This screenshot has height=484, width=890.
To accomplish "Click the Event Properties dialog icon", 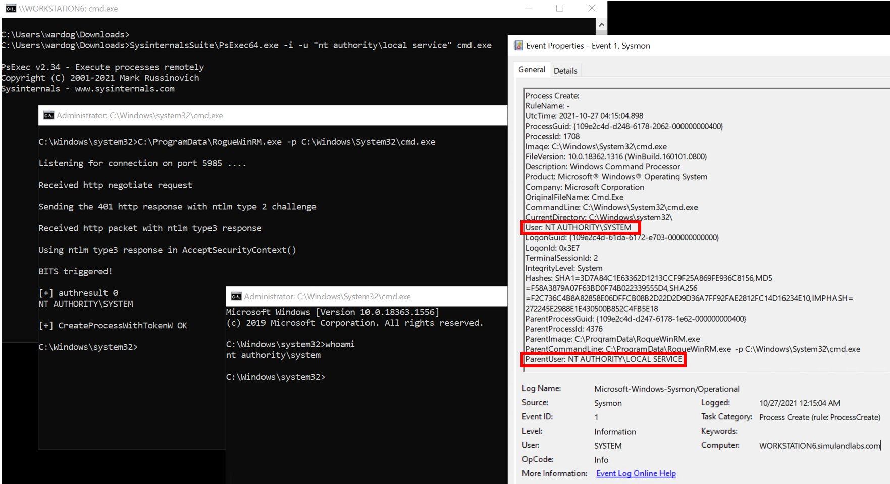I will 518,45.
